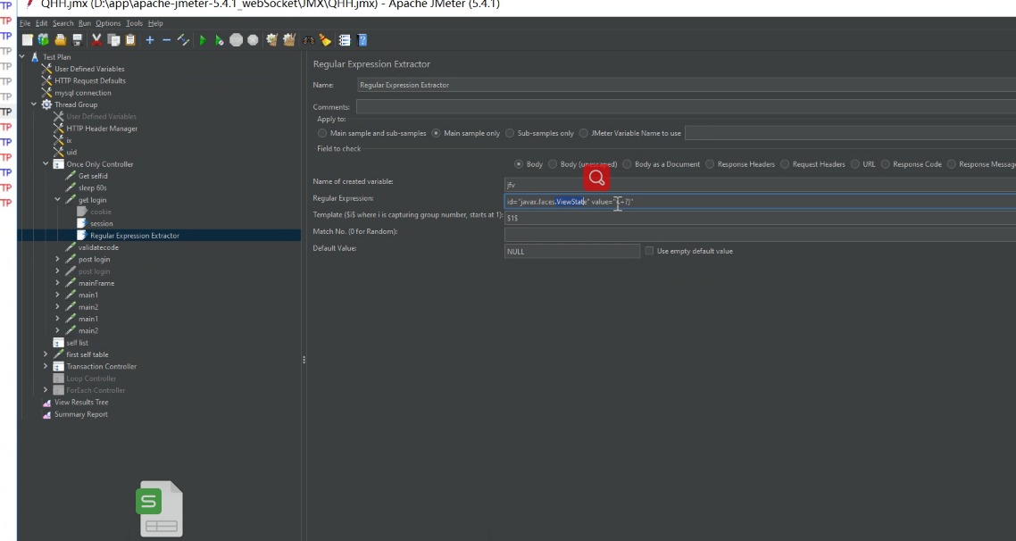Click the Paste clipboard icon
This screenshot has width=1016, height=541.
tap(130, 40)
